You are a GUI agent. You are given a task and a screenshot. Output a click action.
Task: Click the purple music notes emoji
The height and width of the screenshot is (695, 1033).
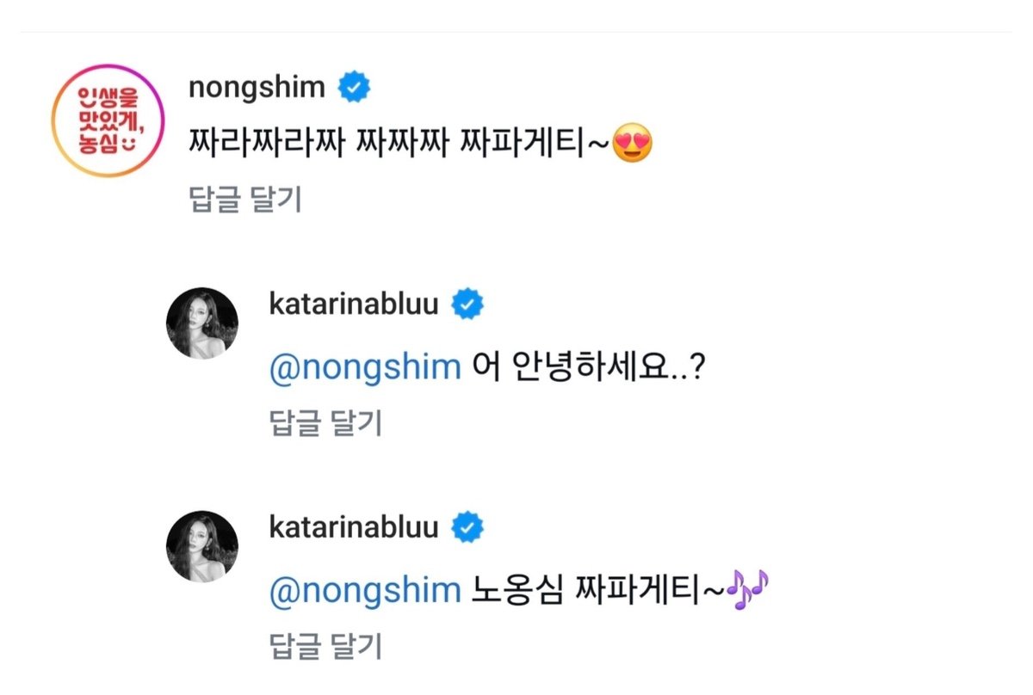click(x=746, y=591)
